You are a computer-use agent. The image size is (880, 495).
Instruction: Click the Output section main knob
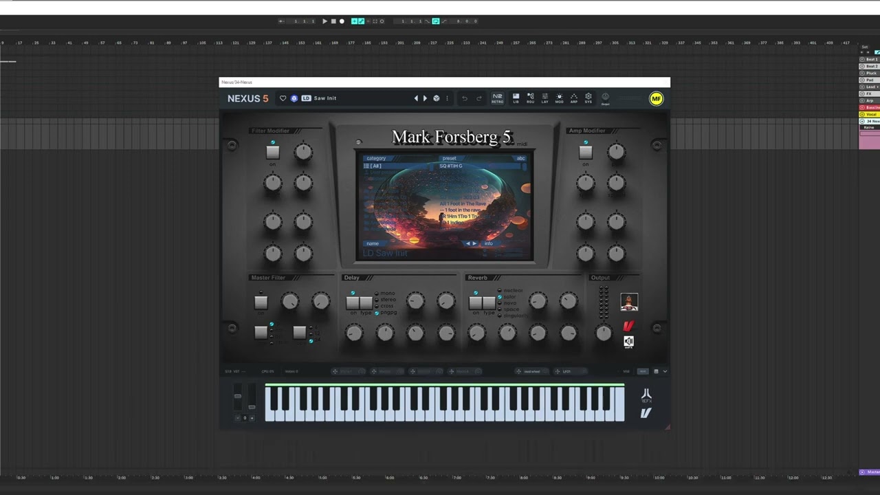point(603,333)
